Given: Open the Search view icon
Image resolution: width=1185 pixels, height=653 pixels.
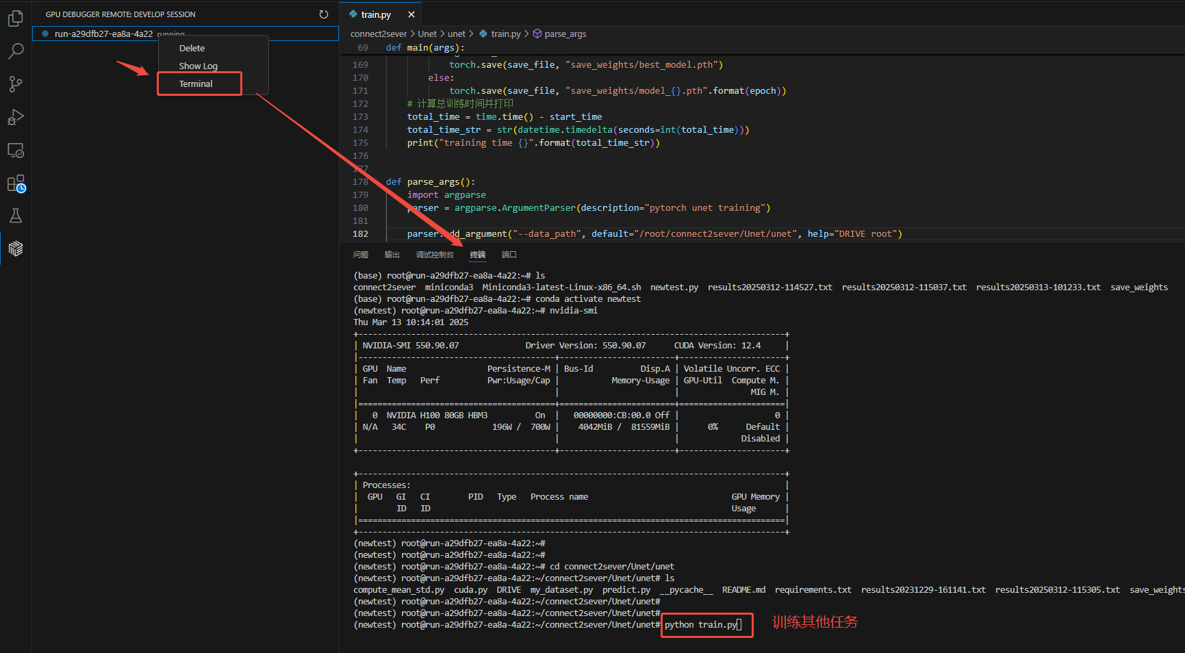Looking at the screenshot, I should pyautogui.click(x=15, y=51).
